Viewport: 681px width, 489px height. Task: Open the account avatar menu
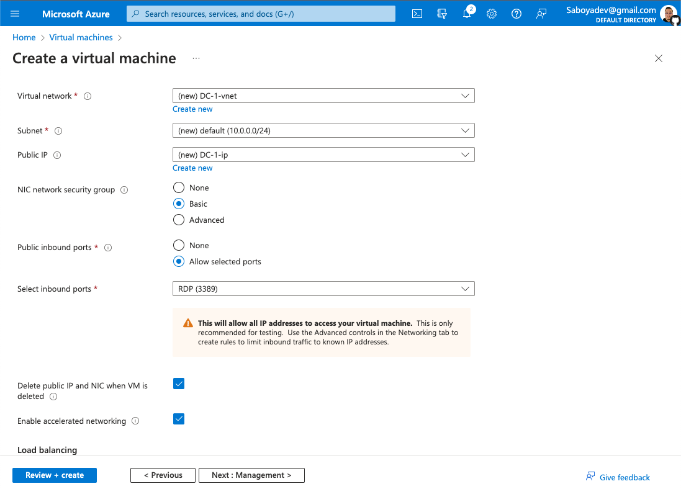click(669, 14)
